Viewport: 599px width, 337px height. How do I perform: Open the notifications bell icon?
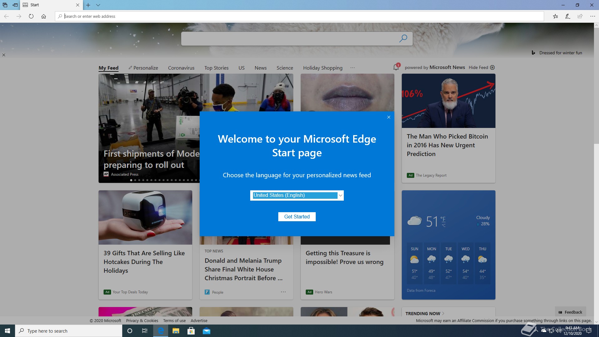(x=396, y=67)
